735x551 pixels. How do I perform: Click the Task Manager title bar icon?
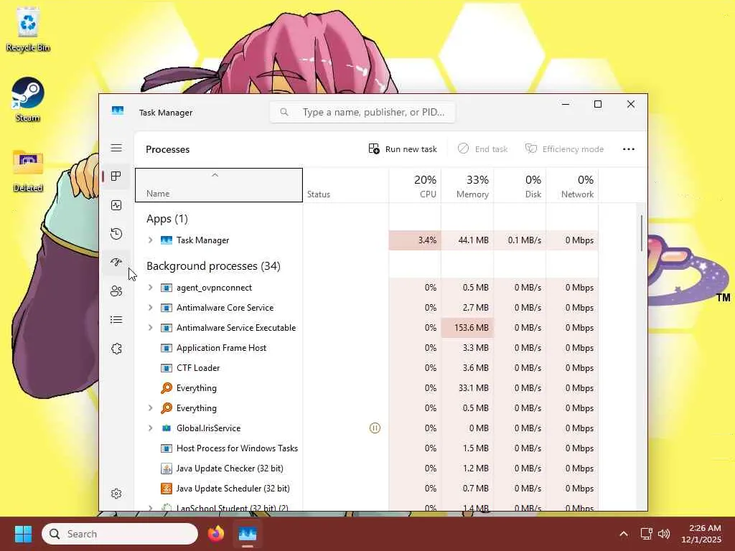pos(118,110)
